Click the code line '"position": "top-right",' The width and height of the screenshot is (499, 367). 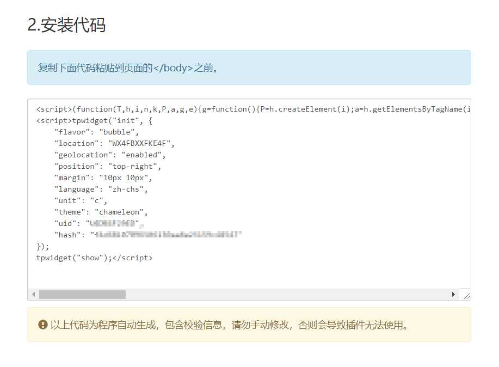coord(108,167)
